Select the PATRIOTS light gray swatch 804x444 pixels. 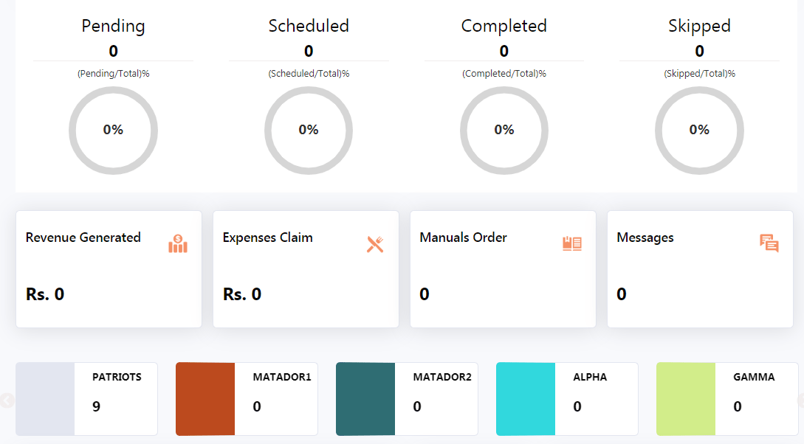(45, 399)
